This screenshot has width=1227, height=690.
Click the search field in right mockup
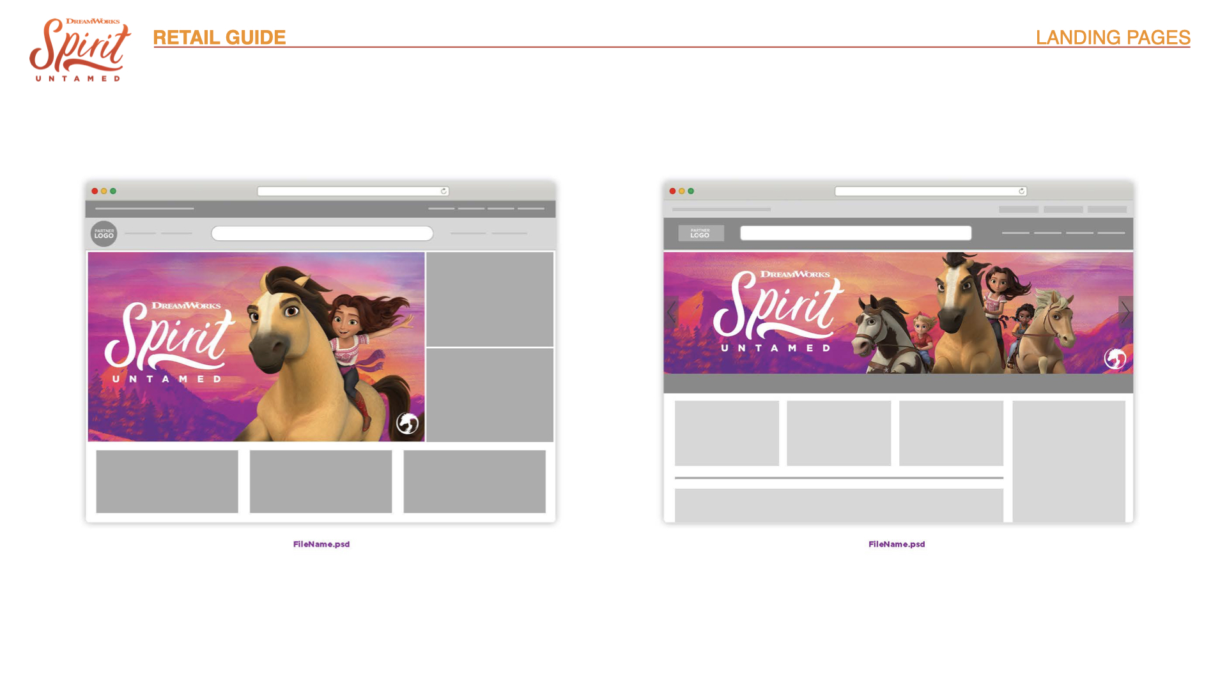pos(855,233)
